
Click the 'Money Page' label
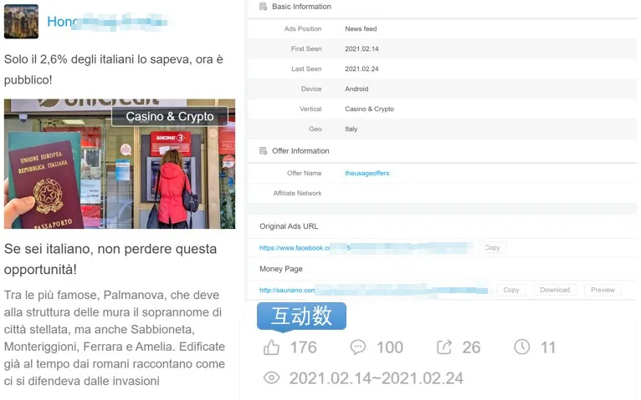click(x=281, y=269)
